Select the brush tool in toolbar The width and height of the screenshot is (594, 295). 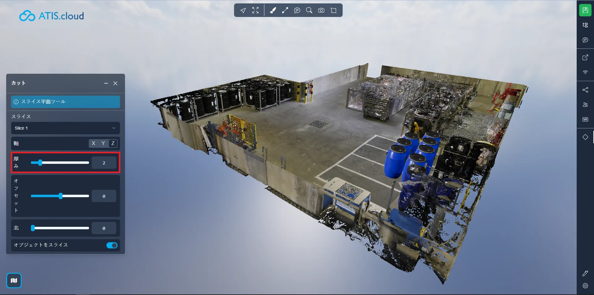[x=273, y=10]
